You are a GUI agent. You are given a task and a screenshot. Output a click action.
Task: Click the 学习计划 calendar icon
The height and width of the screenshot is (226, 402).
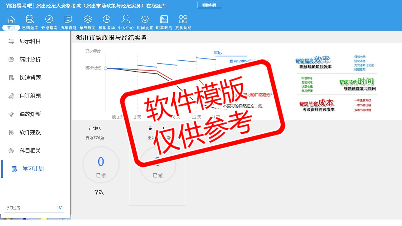point(14,169)
